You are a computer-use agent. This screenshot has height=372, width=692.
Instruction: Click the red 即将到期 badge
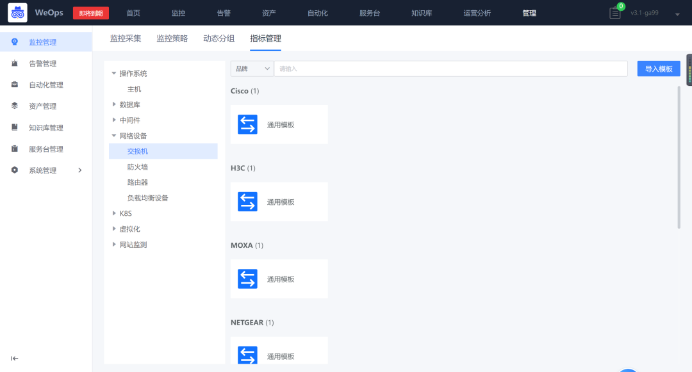coord(91,13)
